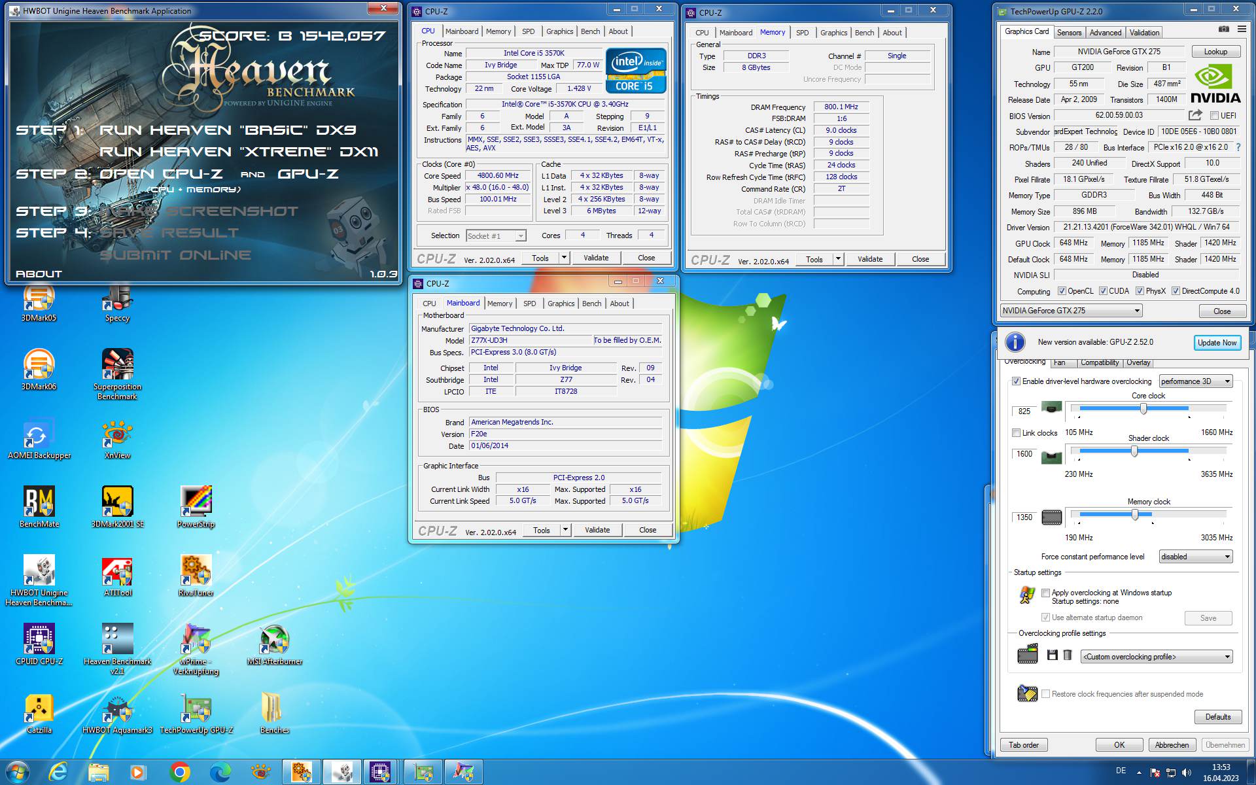Open the 3DMark2001 SE desktop icon
This screenshot has width=1256, height=785.
pos(118,507)
